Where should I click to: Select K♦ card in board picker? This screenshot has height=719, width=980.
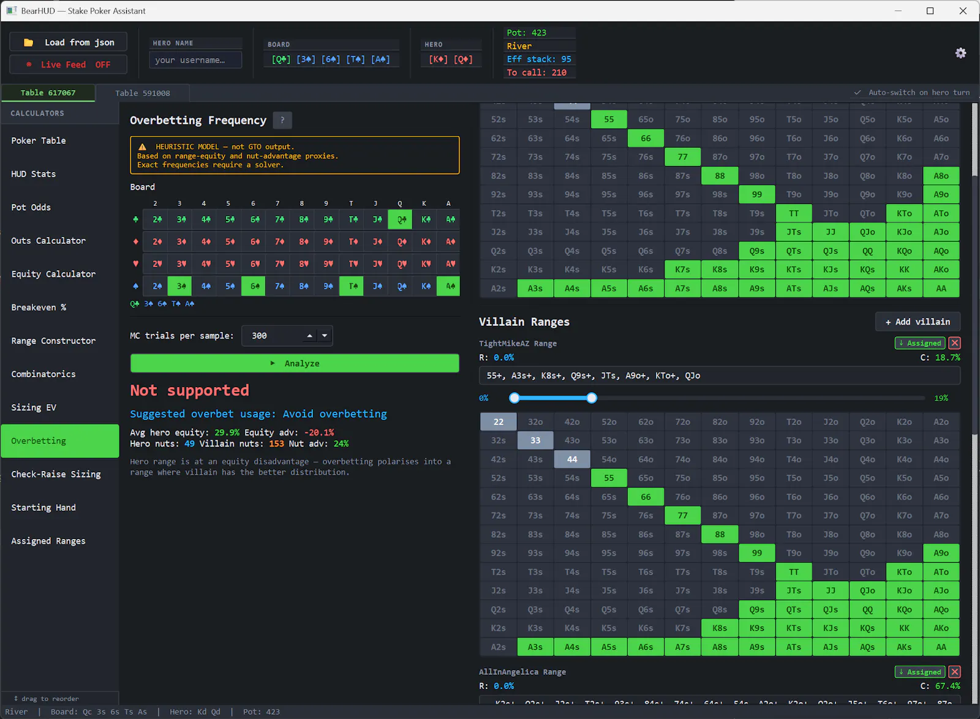425,242
